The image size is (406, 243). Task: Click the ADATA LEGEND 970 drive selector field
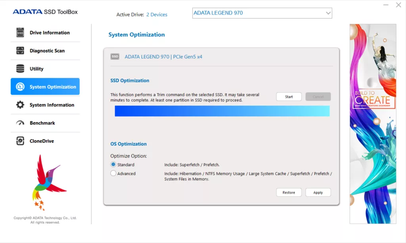pyautogui.click(x=262, y=13)
